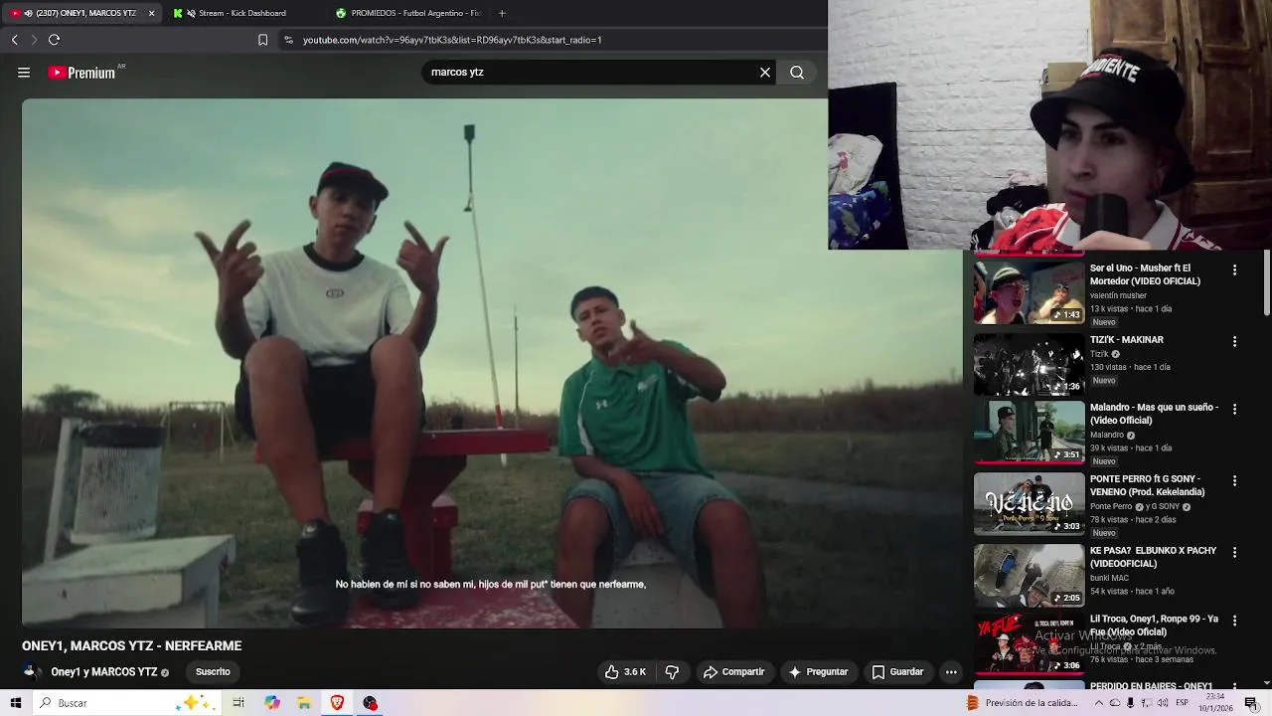Image resolution: width=1272 pixels, height=716 pixels.
Task: Bookmark this page with bookmark icon
Action: (x=262, y=40)
